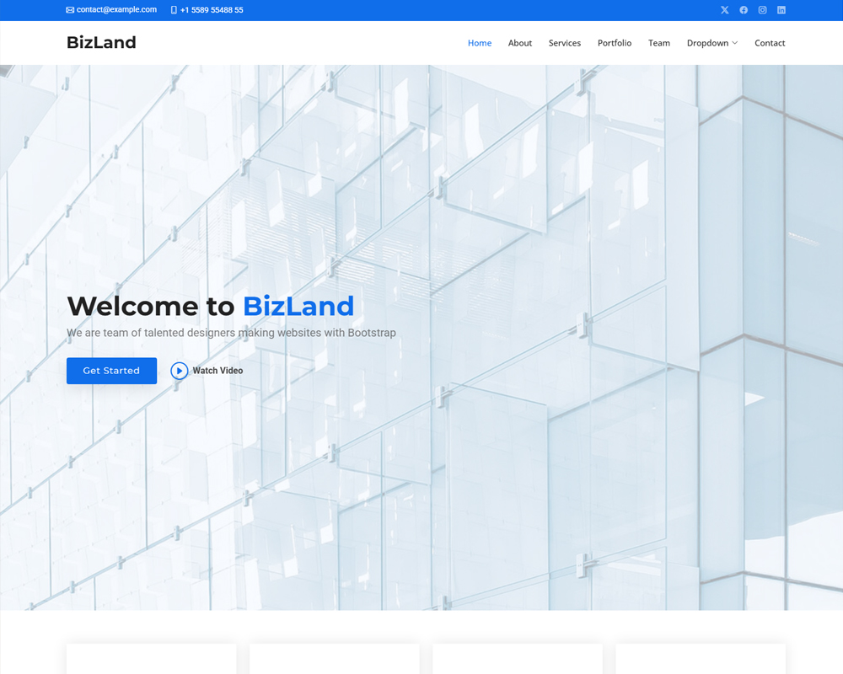Navigate to the Portfolio section
Image resolution: width=843 pixels, height=674 pixels.
click(615, 43)
